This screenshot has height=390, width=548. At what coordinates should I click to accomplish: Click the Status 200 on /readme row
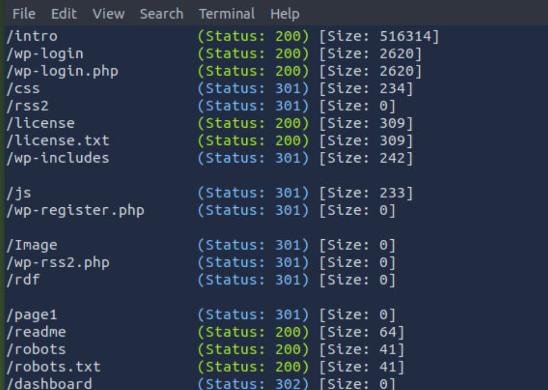(x=254, y=332)
